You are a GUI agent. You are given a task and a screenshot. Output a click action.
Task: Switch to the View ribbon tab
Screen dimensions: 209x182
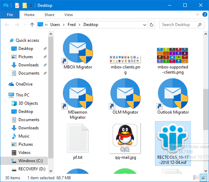(68, 15)
